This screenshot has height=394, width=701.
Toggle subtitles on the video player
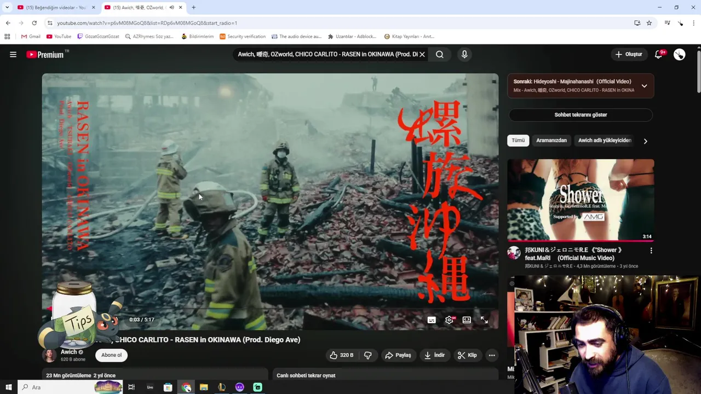point(432,320)
